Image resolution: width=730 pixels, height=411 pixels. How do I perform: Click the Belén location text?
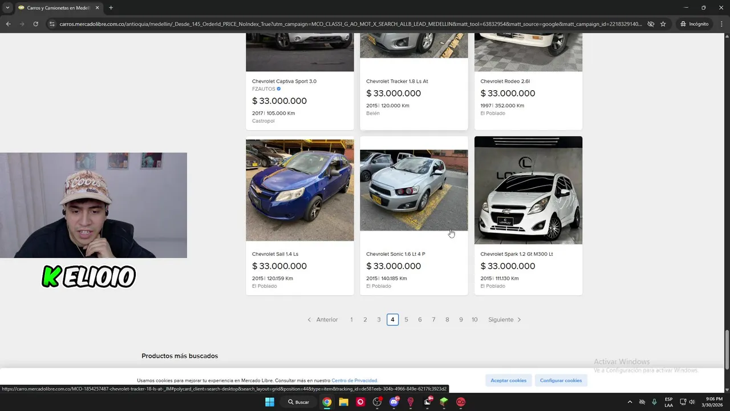click(373, 113)
